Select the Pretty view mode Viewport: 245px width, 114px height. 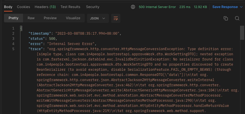[x=13, y=18]
